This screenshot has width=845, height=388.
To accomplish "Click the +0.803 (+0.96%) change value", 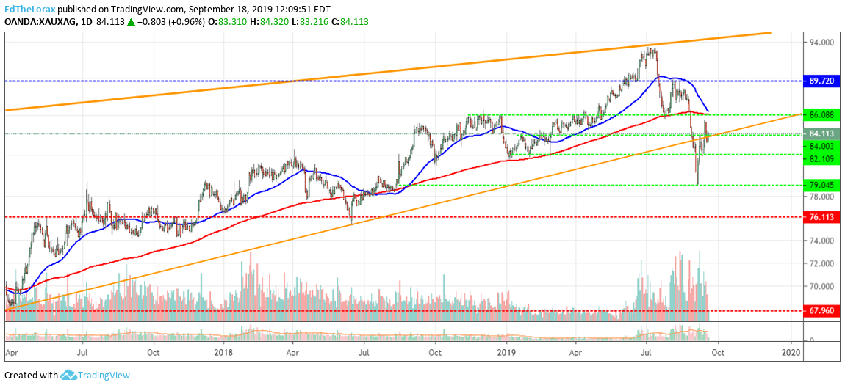I will (x=170, y=22).
